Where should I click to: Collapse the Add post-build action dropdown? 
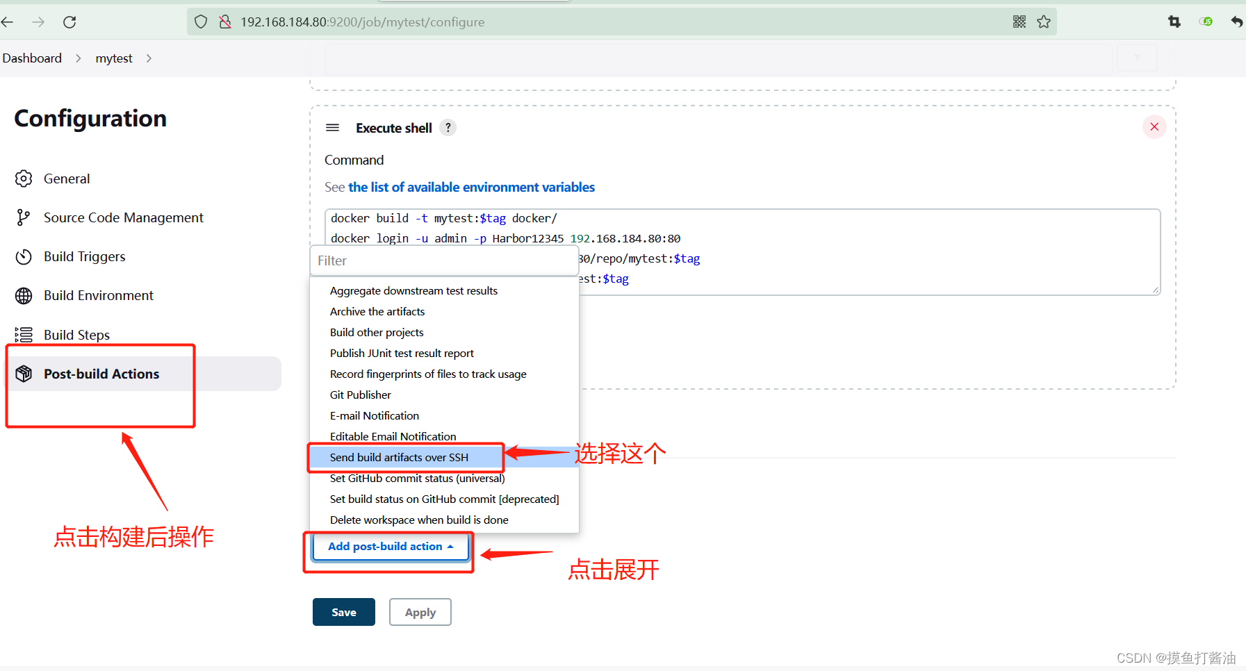coord(391,547)
